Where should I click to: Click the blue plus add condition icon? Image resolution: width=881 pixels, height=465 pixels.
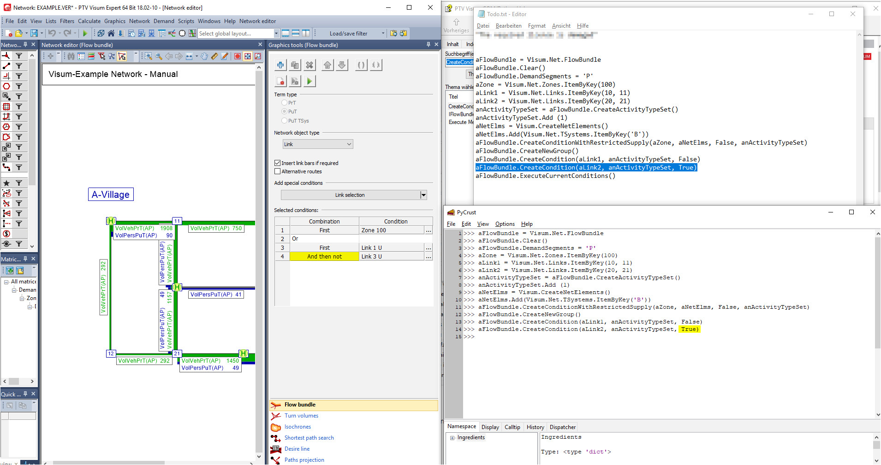click(280, 65)
